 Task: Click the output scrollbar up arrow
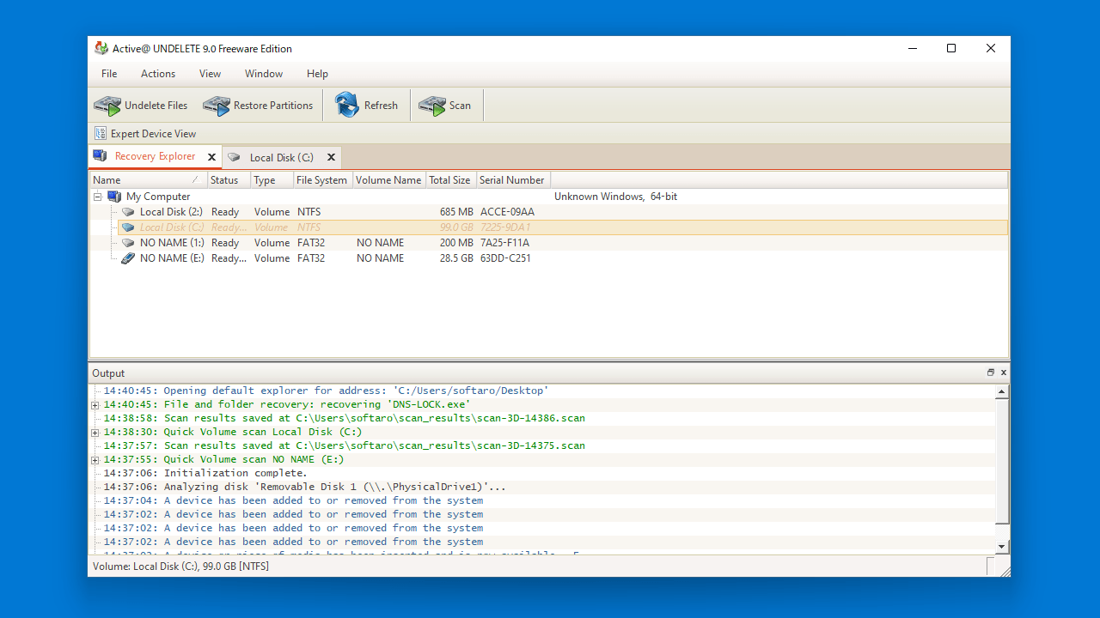[1002, 391]
